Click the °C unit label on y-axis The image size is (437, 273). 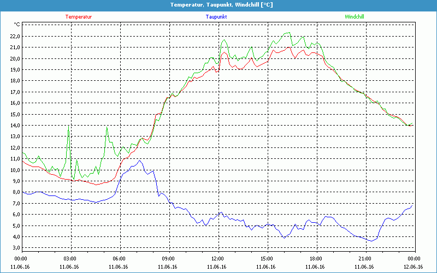point(17,25)
